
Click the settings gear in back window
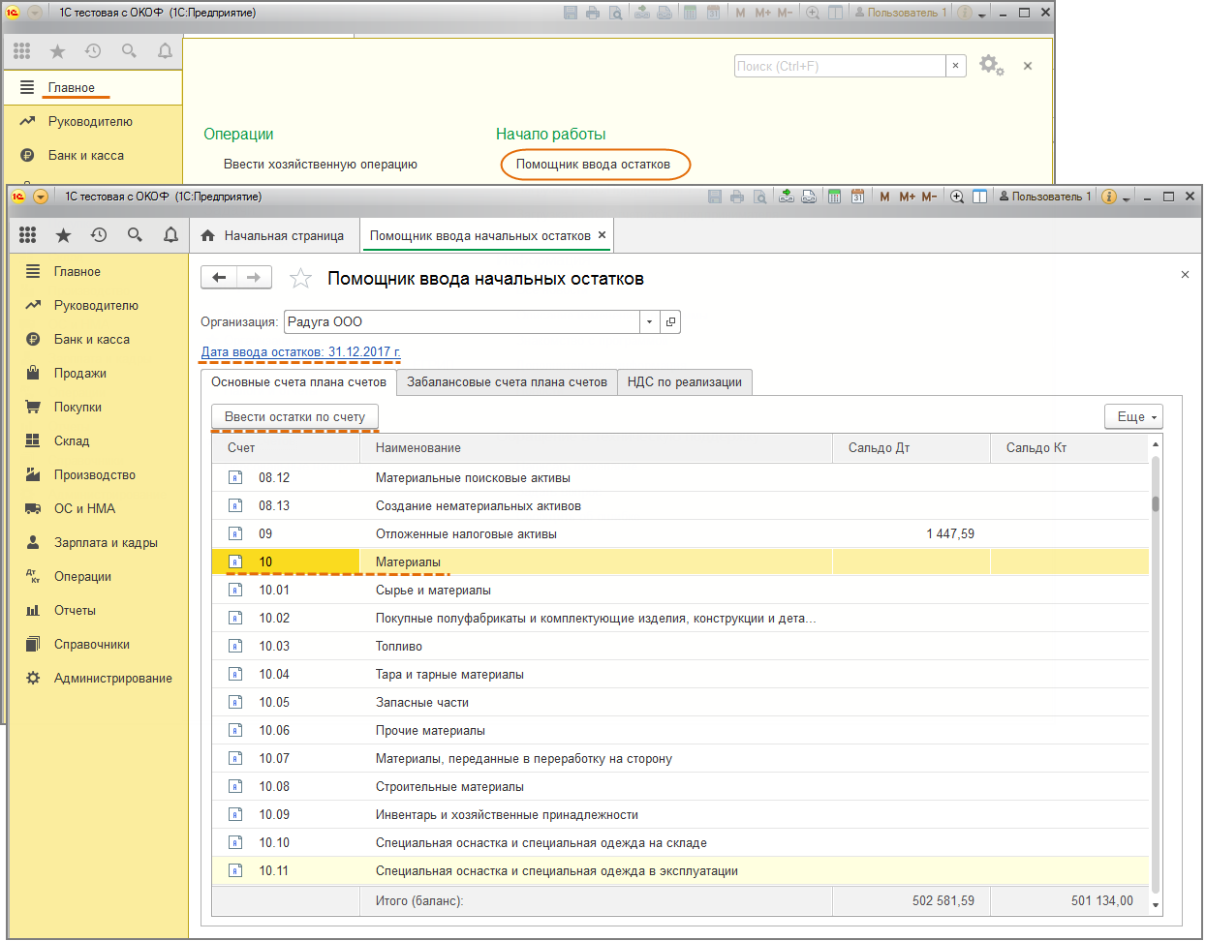click(x=990, y=66)
